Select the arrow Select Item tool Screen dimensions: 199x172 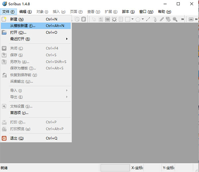tap(94, 19)
